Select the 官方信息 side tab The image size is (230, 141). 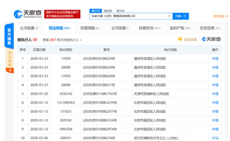tap(9, 36)
